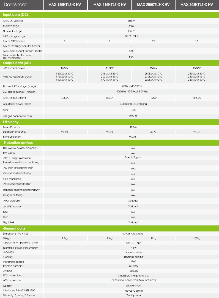Image resolution: width=219 pixels, height=298 pixels.
Task: Click the Start voltage row label
Action: tap(11, 26)
